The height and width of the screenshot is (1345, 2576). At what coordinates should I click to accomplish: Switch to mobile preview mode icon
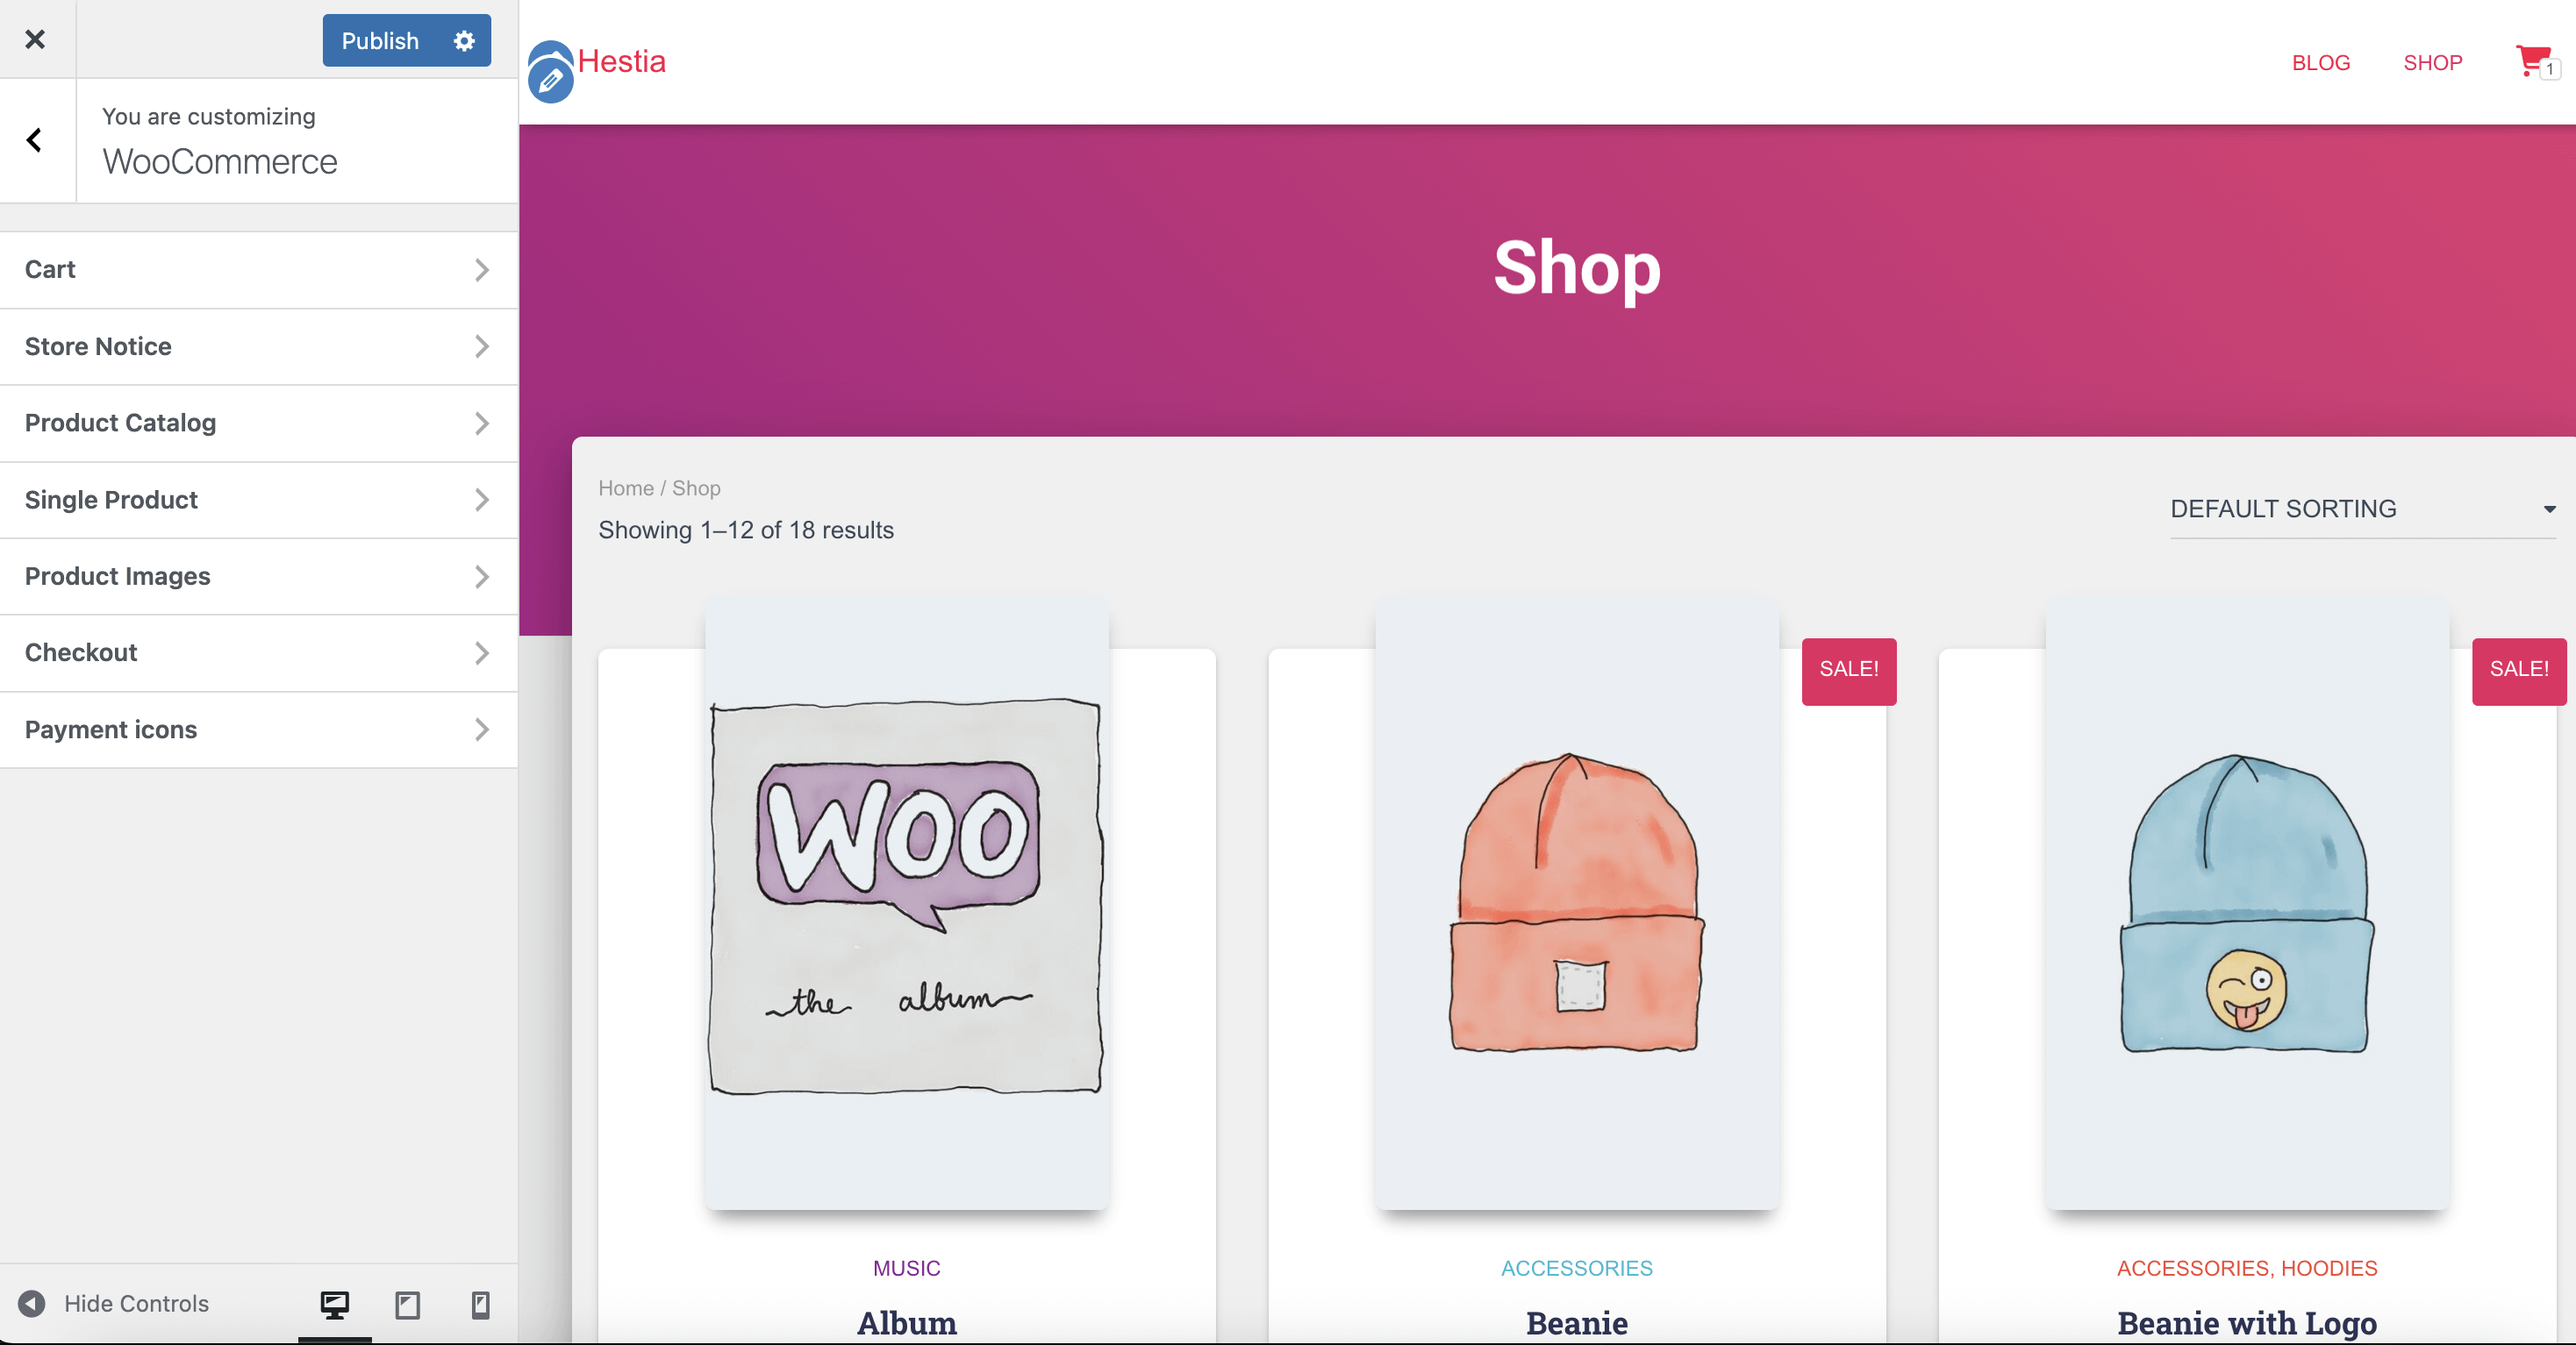pyautogui.click(x=481, y=1304)
